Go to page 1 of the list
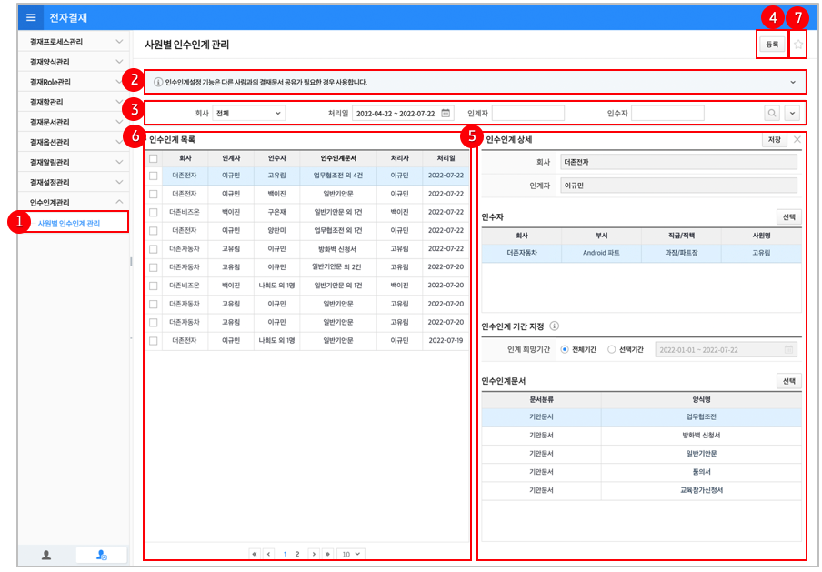Image resolution: width=822 pixels, height=572 pixels. [x=285, y=554]
